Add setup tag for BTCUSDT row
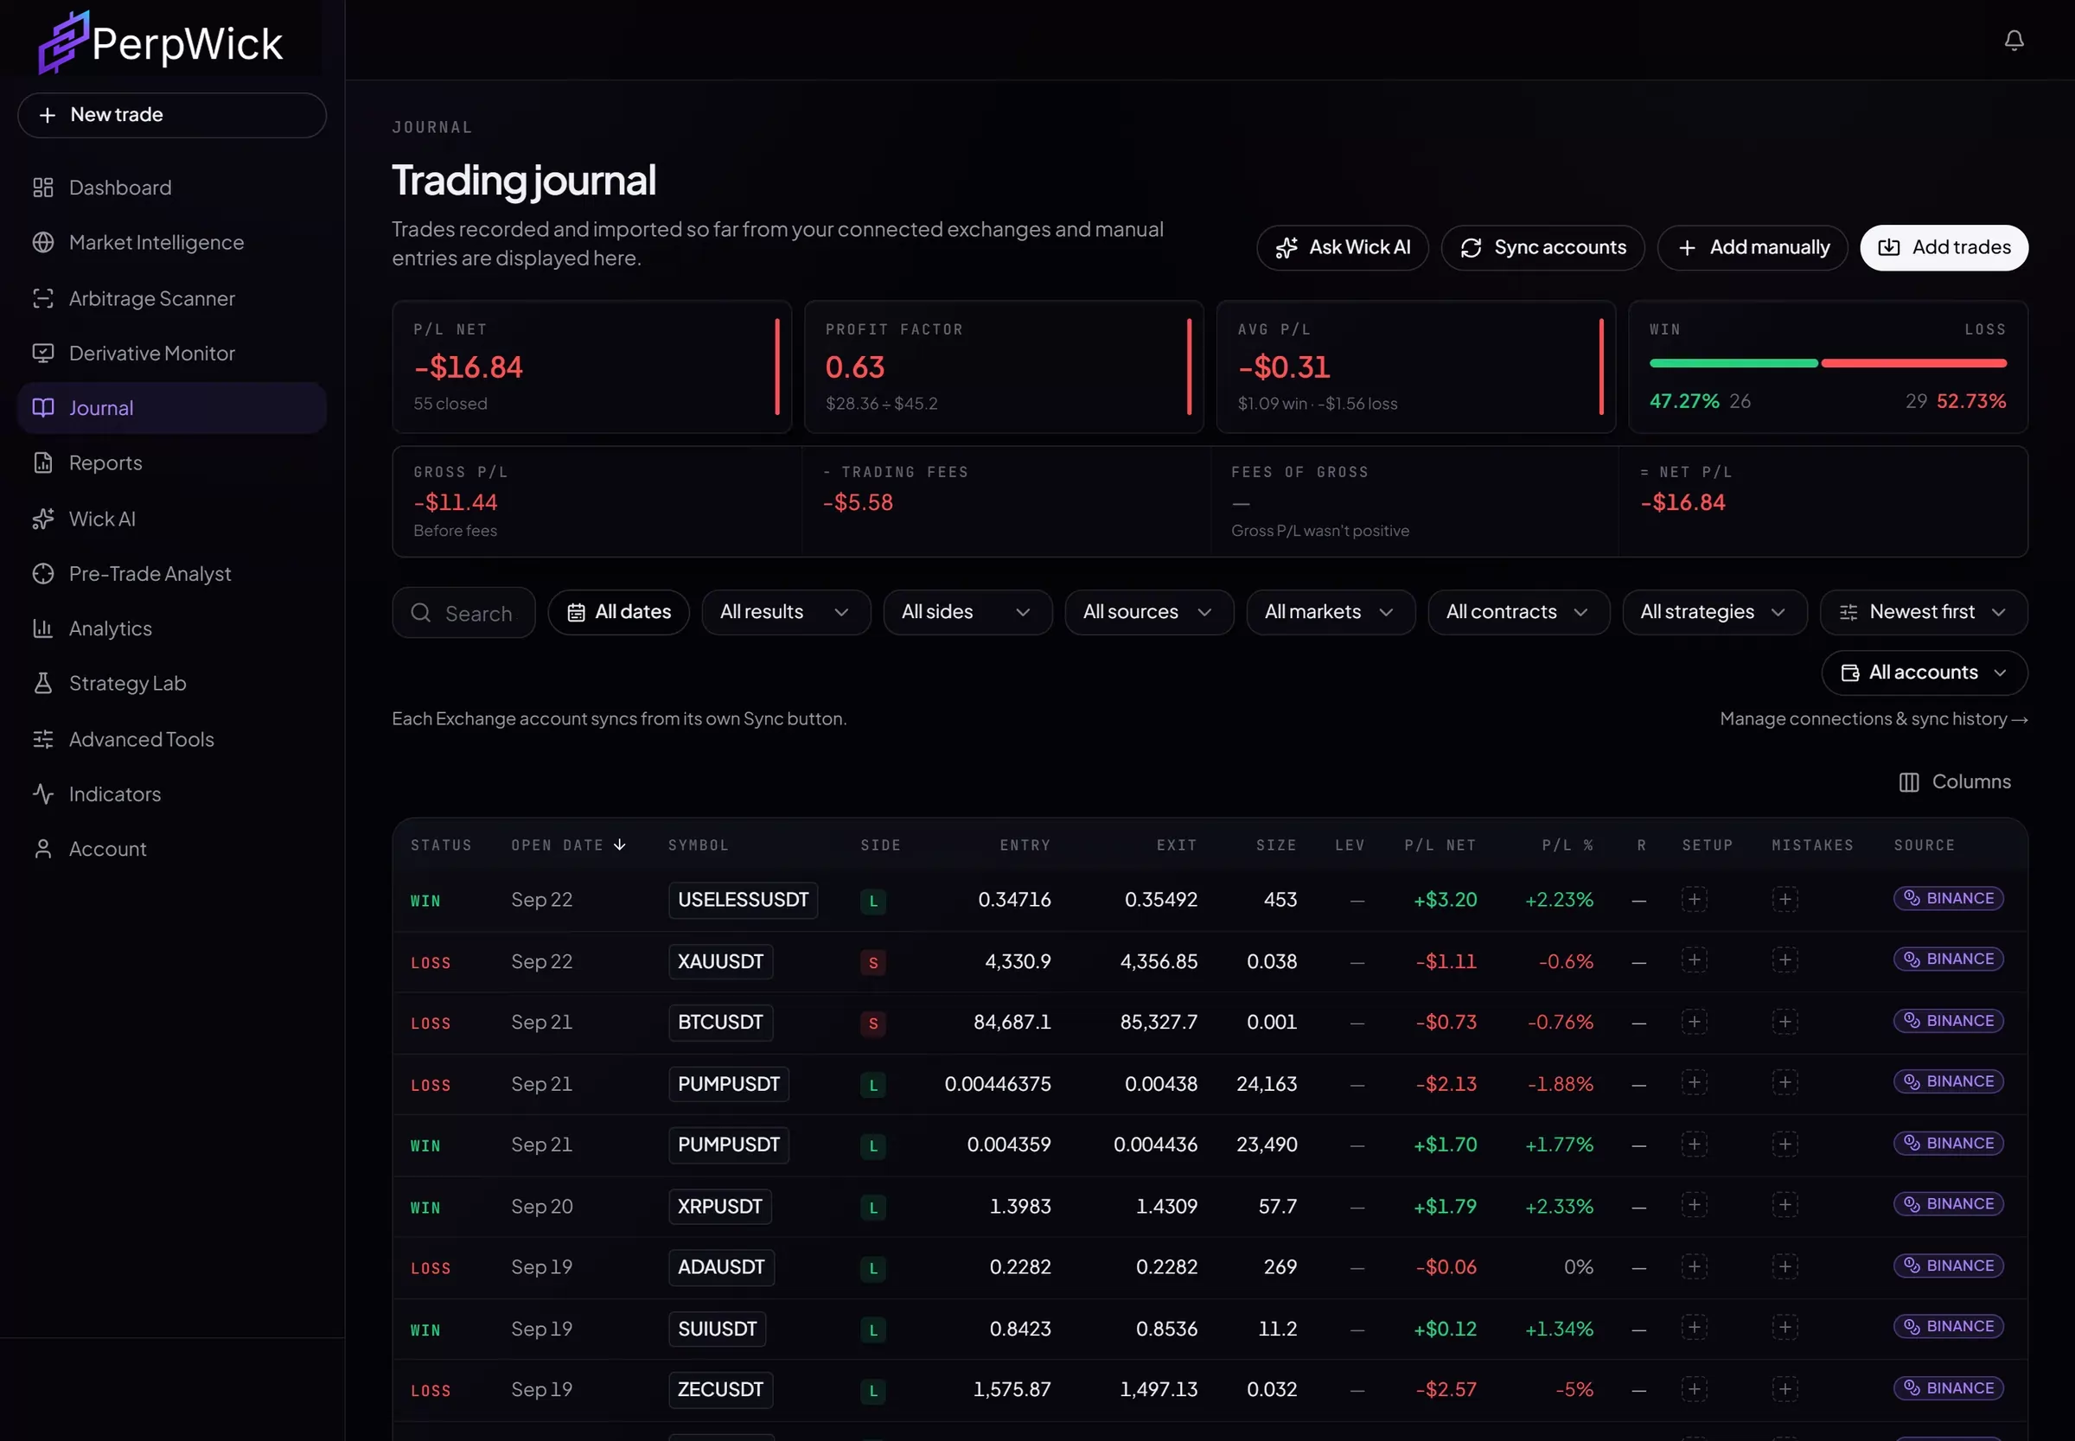The image size is (2075, 1441). 1694,1021
